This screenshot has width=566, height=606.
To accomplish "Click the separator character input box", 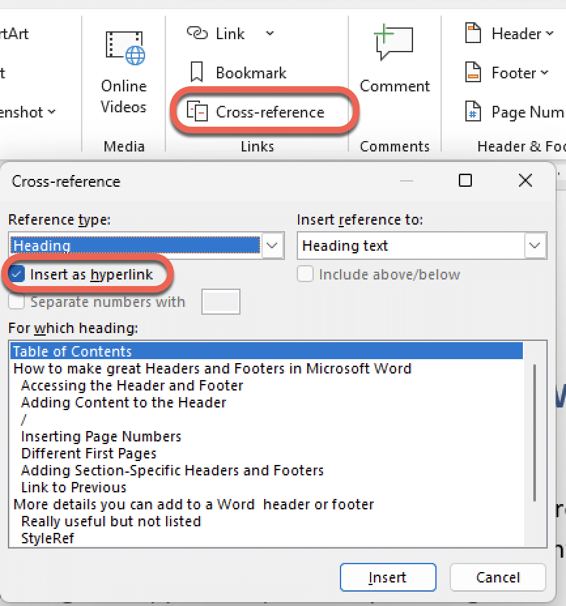I will pyautogui.click(x=221, y=302).
